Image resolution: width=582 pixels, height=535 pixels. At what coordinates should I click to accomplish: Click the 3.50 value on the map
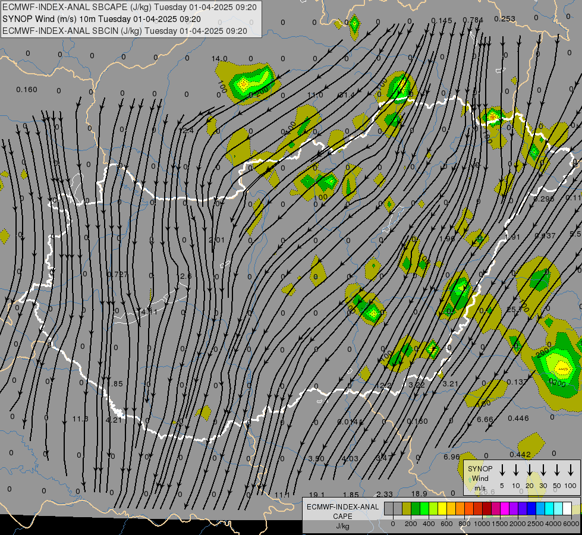click(316, 458)
